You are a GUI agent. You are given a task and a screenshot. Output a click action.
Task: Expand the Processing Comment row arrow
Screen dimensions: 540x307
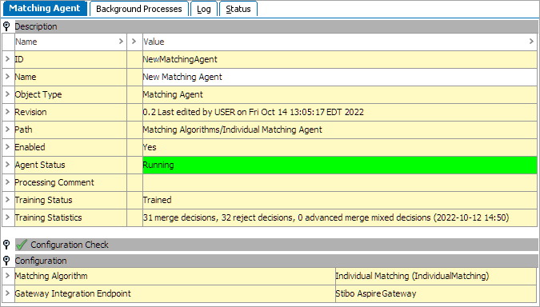click(x=7, y=181)
